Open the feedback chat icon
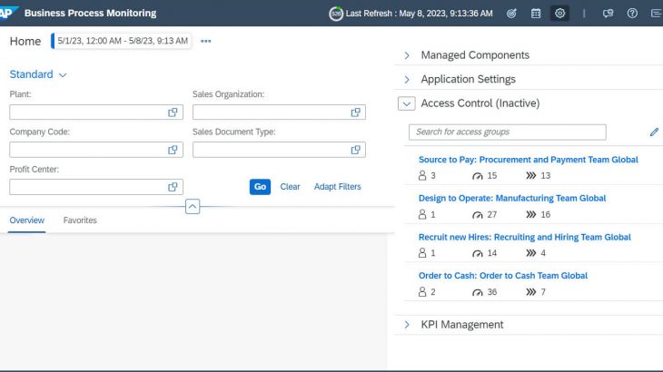This screenshot has height=372, width=663. 608,14
